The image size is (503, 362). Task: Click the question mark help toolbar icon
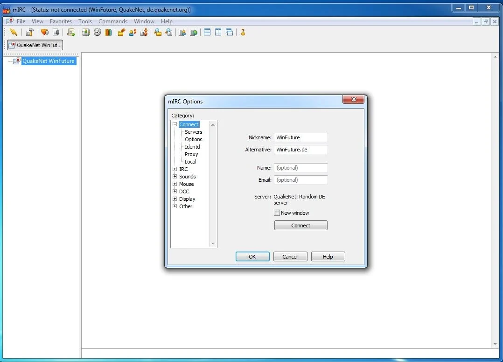click(243, 32)
